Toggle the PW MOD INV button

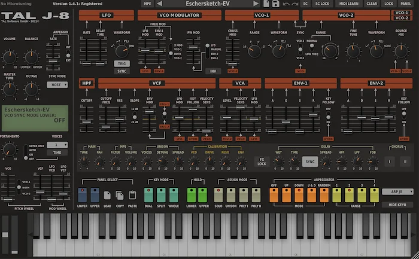coord(213,71)
